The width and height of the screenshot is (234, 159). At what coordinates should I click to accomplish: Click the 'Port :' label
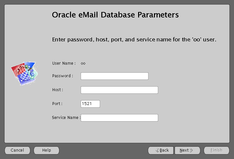click(57, 104)
